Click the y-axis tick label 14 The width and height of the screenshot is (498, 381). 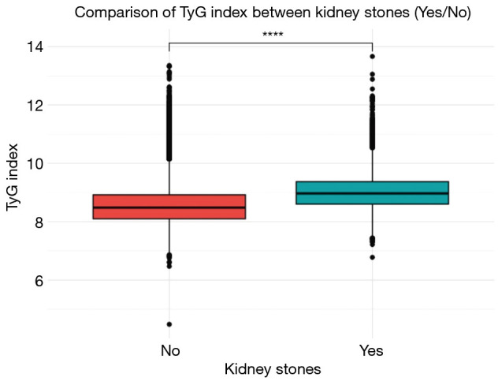point(32,47)
